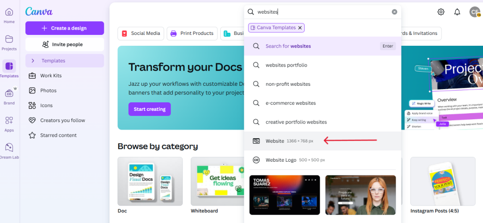Click the Icons shapes icon
This screenshot has width=483, height=223.
32,105
